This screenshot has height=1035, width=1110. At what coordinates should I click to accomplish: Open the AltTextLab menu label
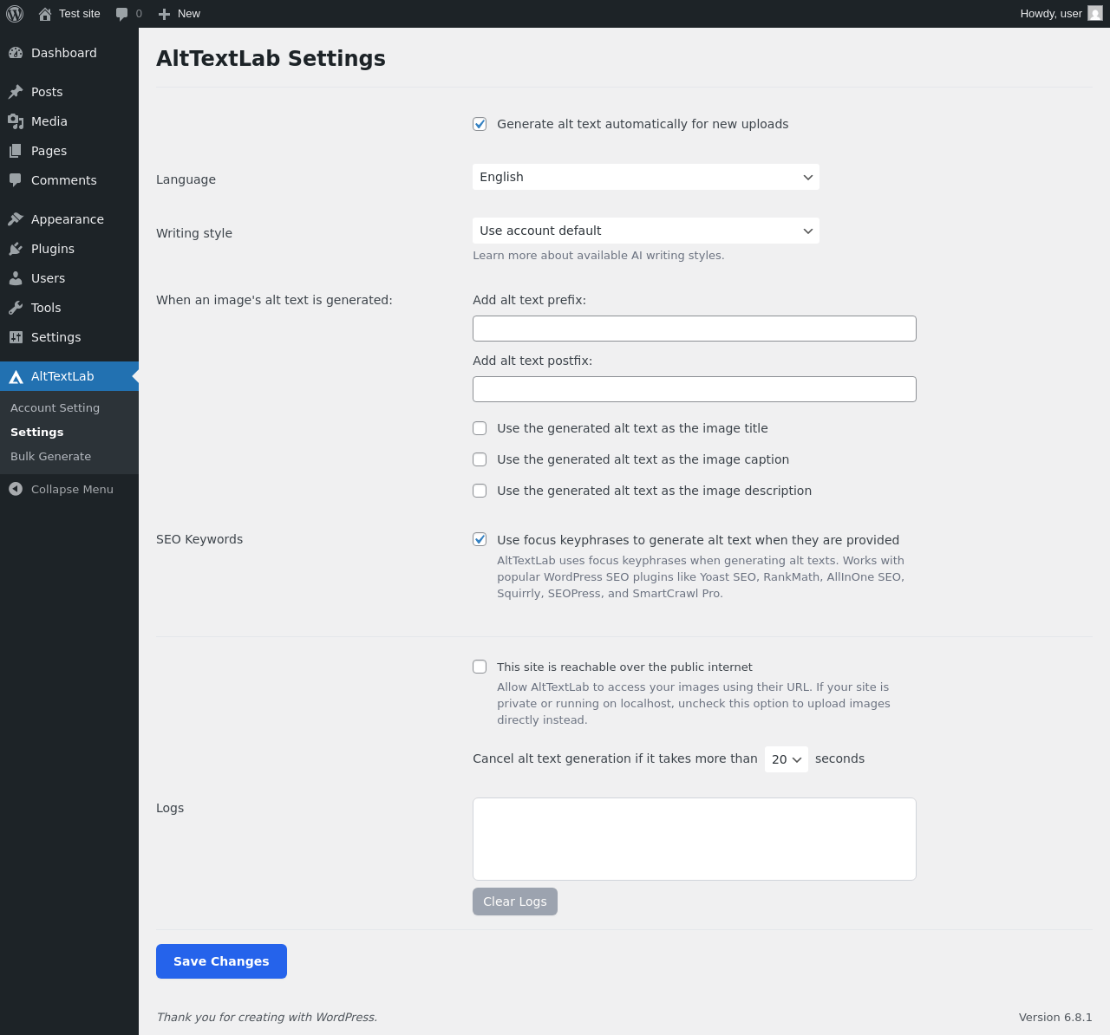click(62, 376)
